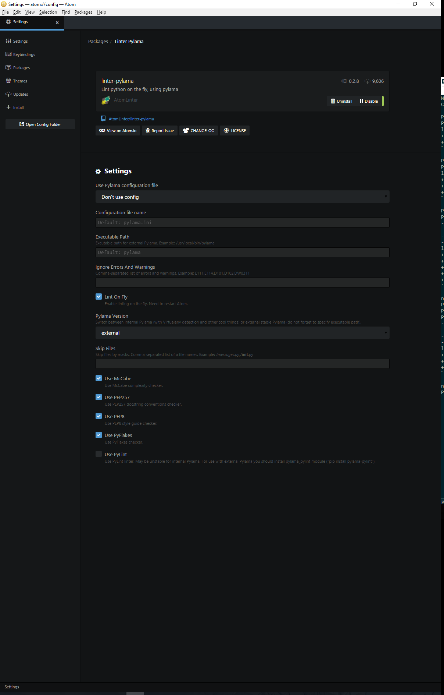Image resolution: width=444 pixels, height=695 pixels.
Task: Toggle the Use PEP8 checkbox
Action: click(x=99, y=416)
